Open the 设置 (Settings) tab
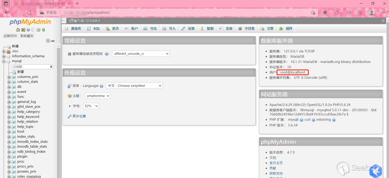389x178 pixels. pyautogui.click(x=188, y=29)
